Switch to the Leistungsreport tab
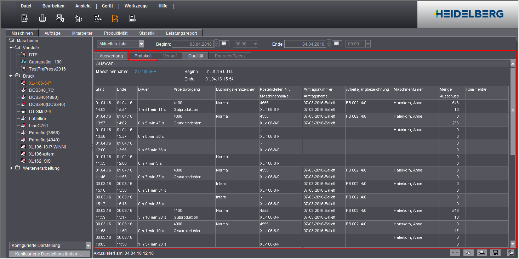519x259 pixels. (x=181, y=33)
